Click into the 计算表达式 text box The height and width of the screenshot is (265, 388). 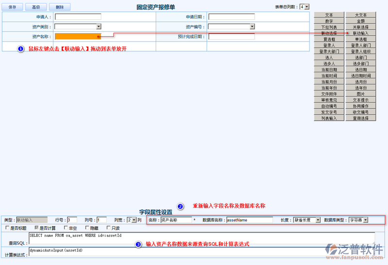click(202, 251)
